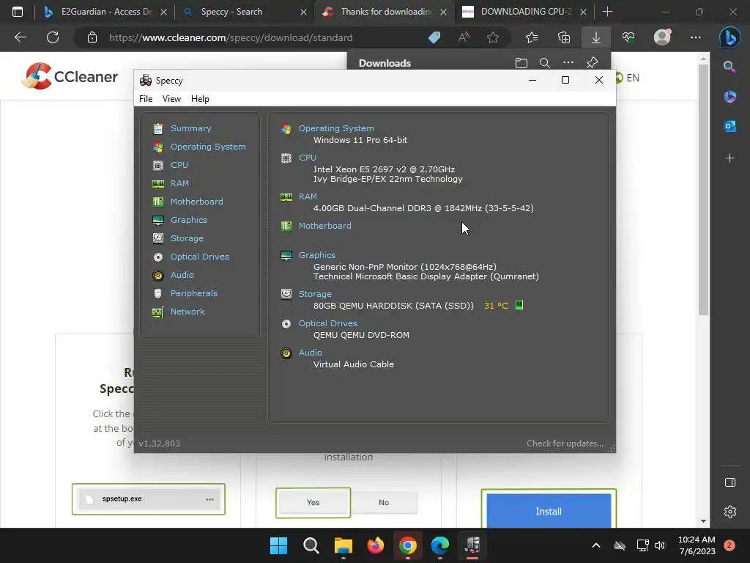Pin the Downloads panel
Image resolution: width=750 pixels, height=563 pixels.
(592, 63)
